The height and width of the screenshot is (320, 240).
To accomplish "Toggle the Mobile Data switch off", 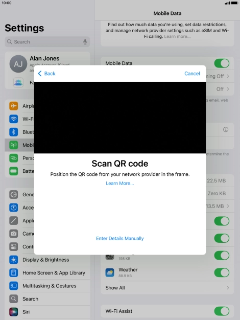I will tap(222, 63).
